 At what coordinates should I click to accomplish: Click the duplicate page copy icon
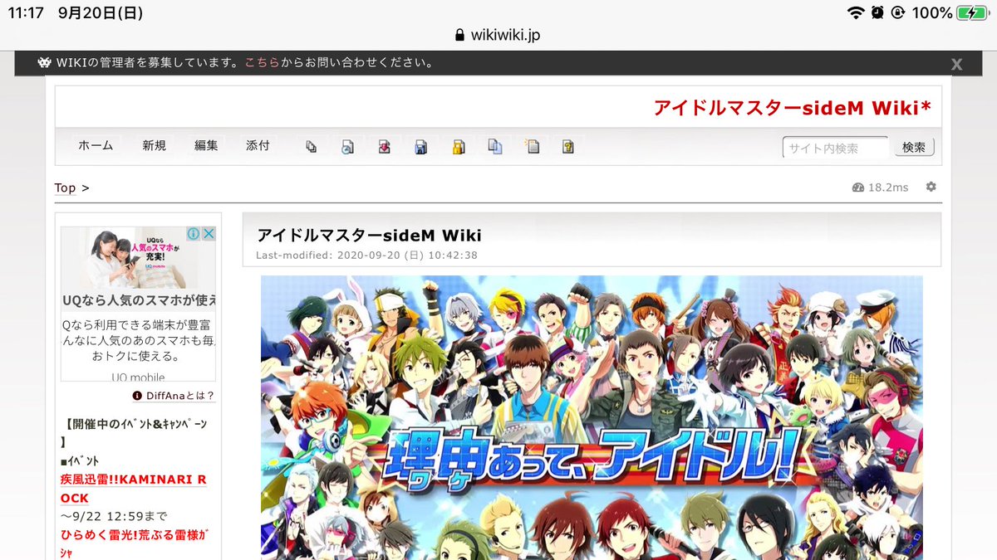pos(495,147)
